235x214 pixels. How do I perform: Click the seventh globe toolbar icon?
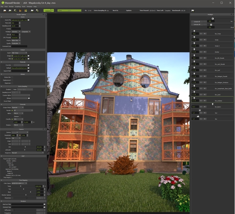[37, 11]
